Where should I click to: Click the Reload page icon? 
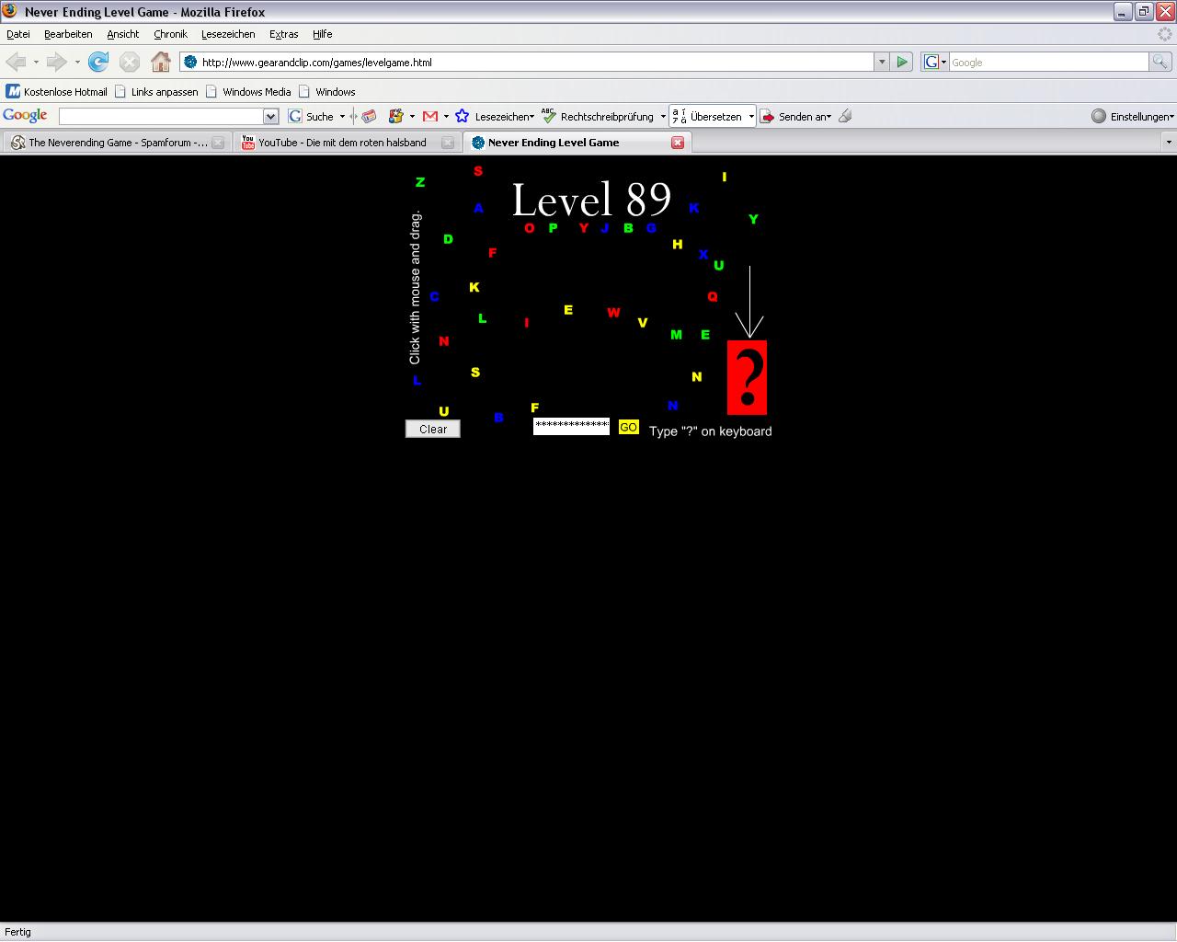click(98, 62)
